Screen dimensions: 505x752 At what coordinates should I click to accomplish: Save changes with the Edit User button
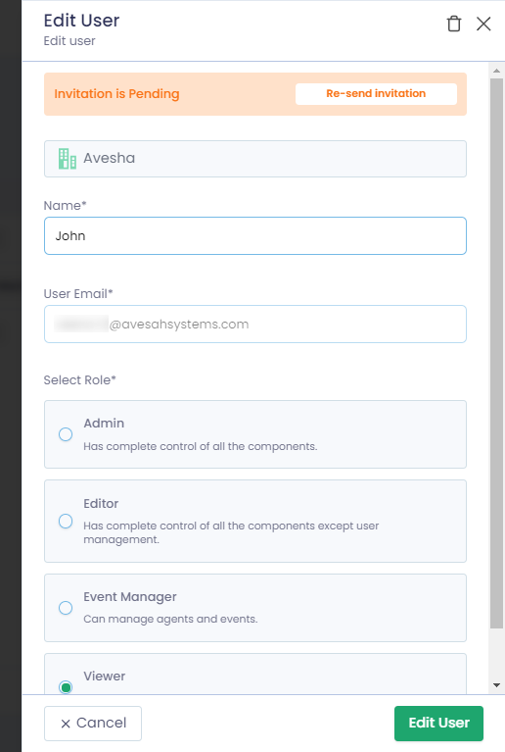click(x=439, y=724)
